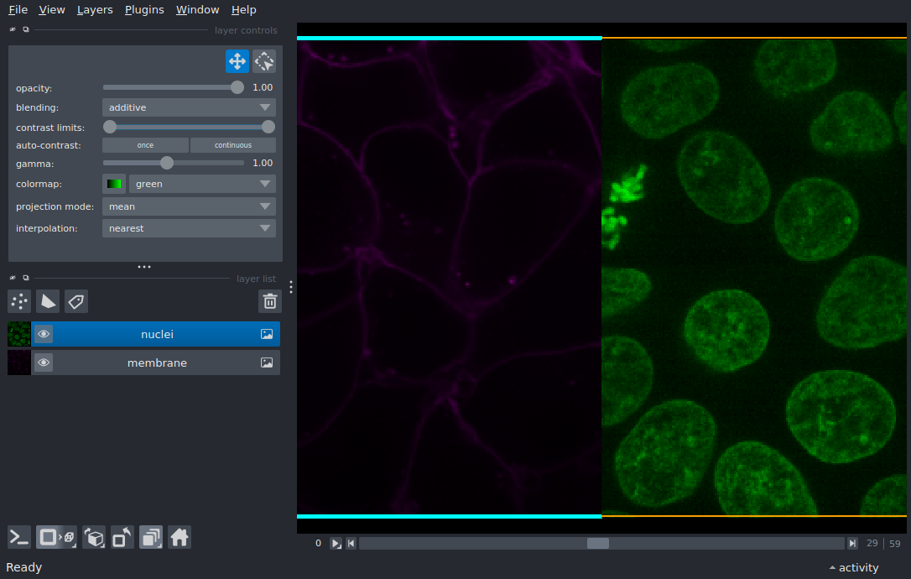Open the Layers menu
Image resolution: width=911 pixels, height=579 pixels.
click(95, 10)
